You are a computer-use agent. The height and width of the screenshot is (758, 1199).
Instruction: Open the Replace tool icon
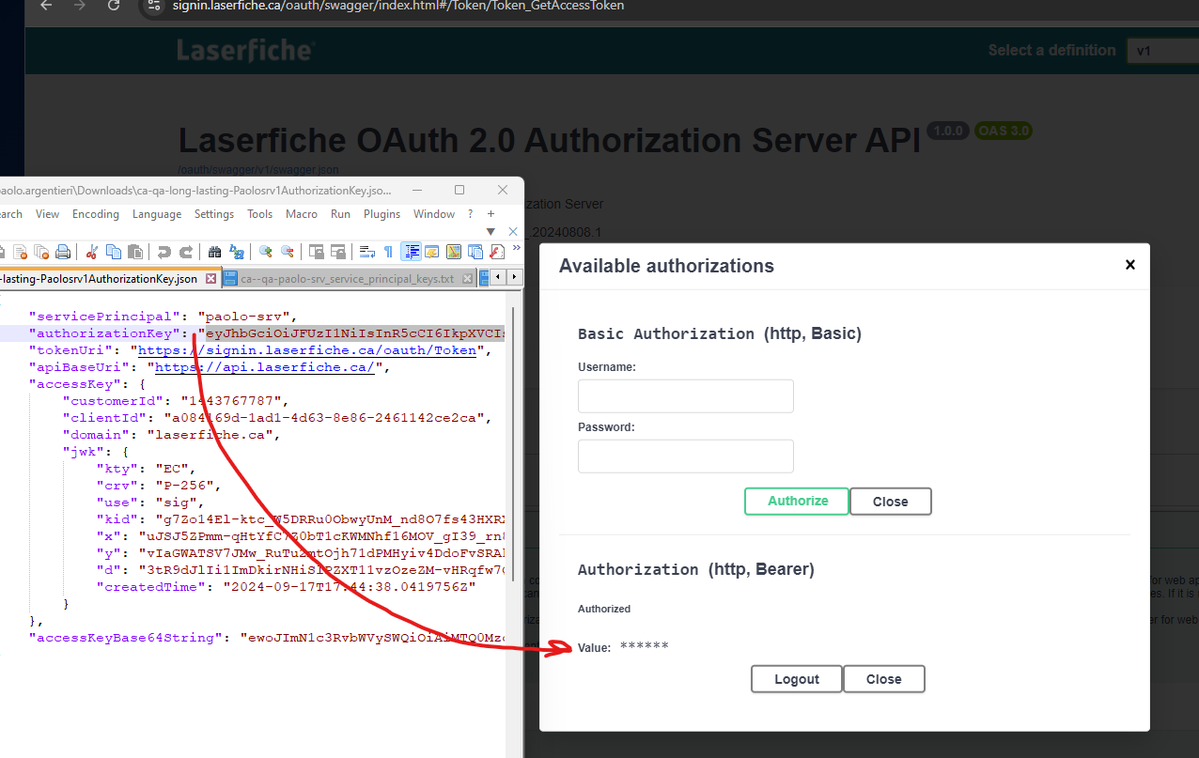click(x=237, y=252)
